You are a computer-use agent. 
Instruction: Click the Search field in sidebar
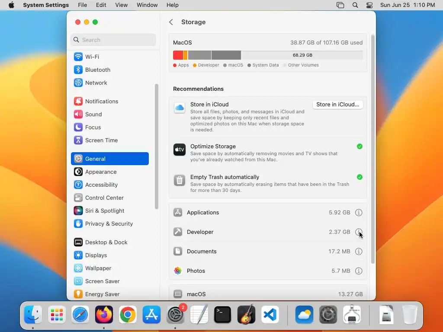click(113, 40)
